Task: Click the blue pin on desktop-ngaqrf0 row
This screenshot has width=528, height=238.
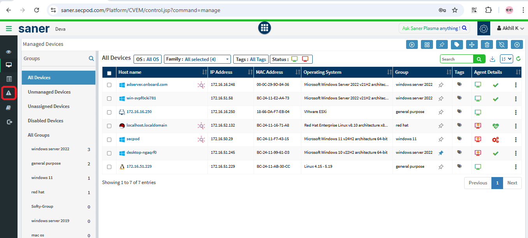Action: [441, 153]
